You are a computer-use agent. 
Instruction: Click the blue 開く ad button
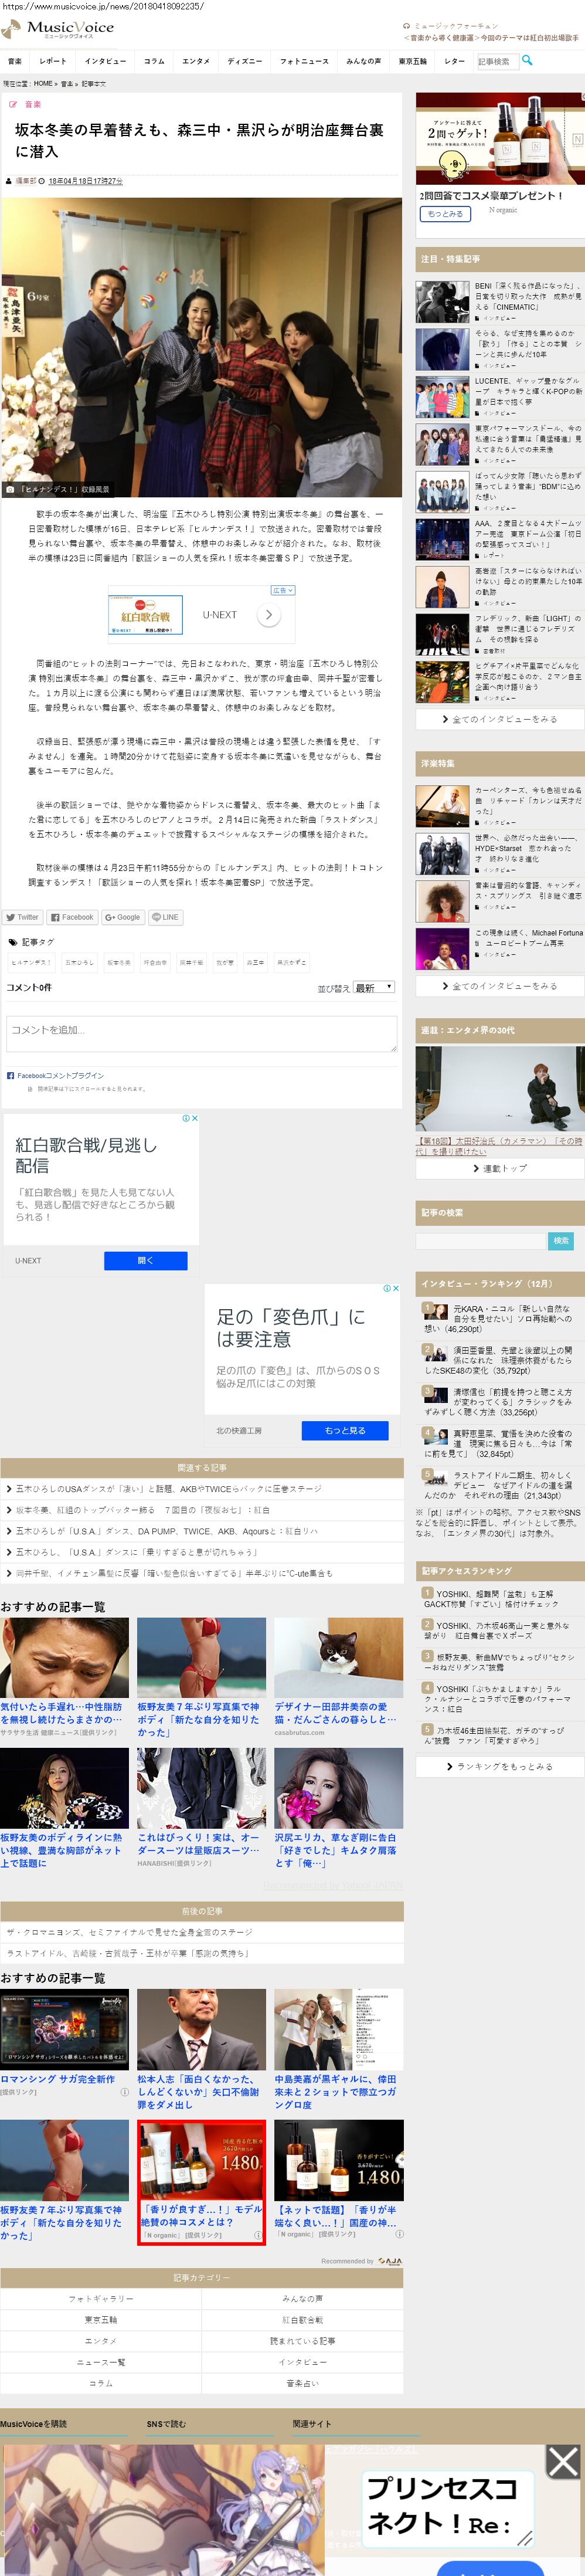click(145, 1260)
